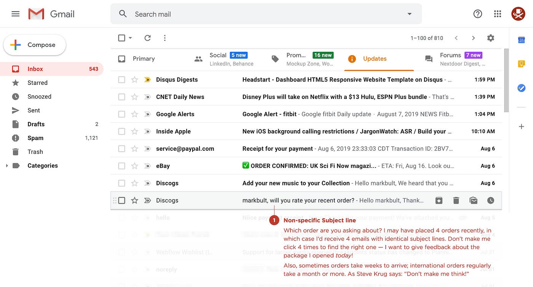Show search options dropdown arrow
Viewport: 533px width, 287px height.
click(410, 14)
